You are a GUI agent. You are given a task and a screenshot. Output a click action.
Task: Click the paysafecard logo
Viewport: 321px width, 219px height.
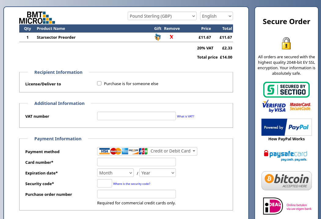(286, 156)
